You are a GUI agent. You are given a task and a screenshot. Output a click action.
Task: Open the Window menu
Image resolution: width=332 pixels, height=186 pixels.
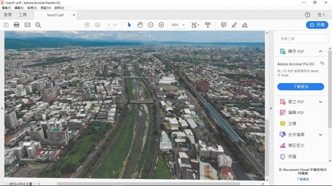click(x=46, y=8)
